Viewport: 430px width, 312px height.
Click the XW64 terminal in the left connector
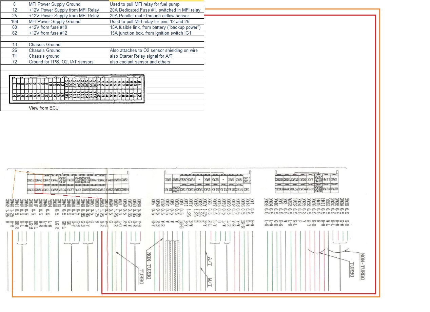tap(125, 189)
